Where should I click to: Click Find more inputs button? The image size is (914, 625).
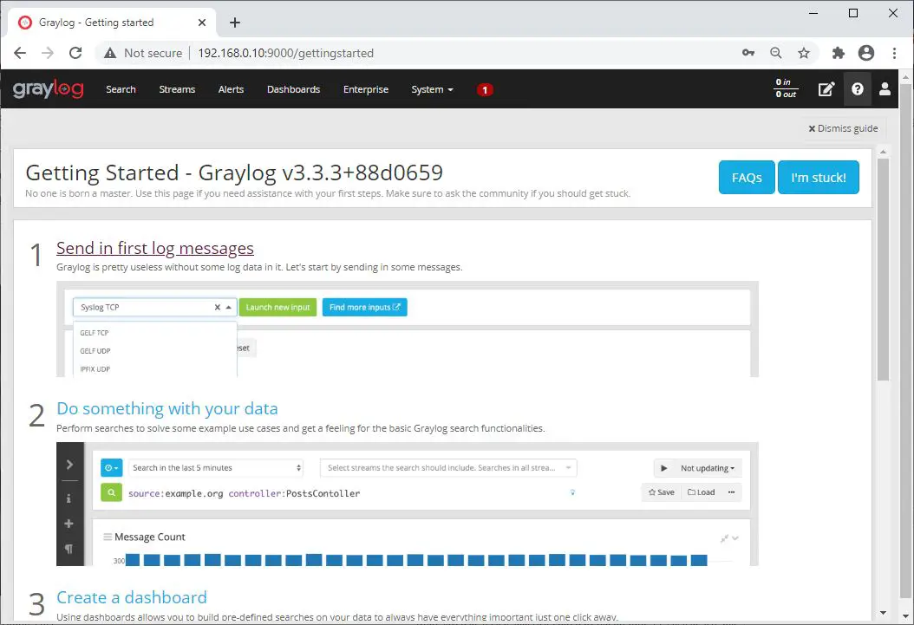click(365, 307)
